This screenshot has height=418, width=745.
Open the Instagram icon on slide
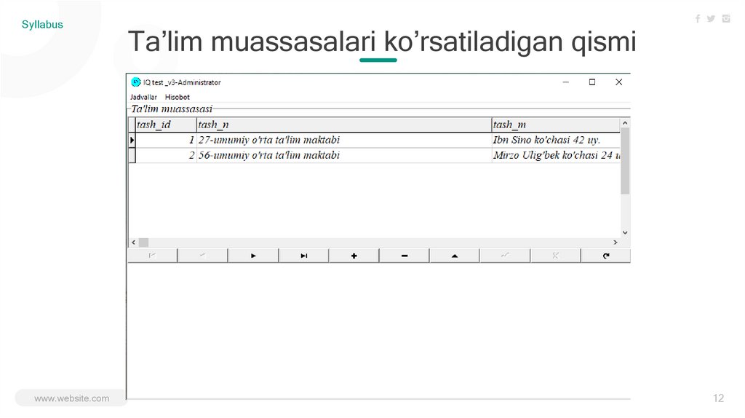(x=726, y=18)
